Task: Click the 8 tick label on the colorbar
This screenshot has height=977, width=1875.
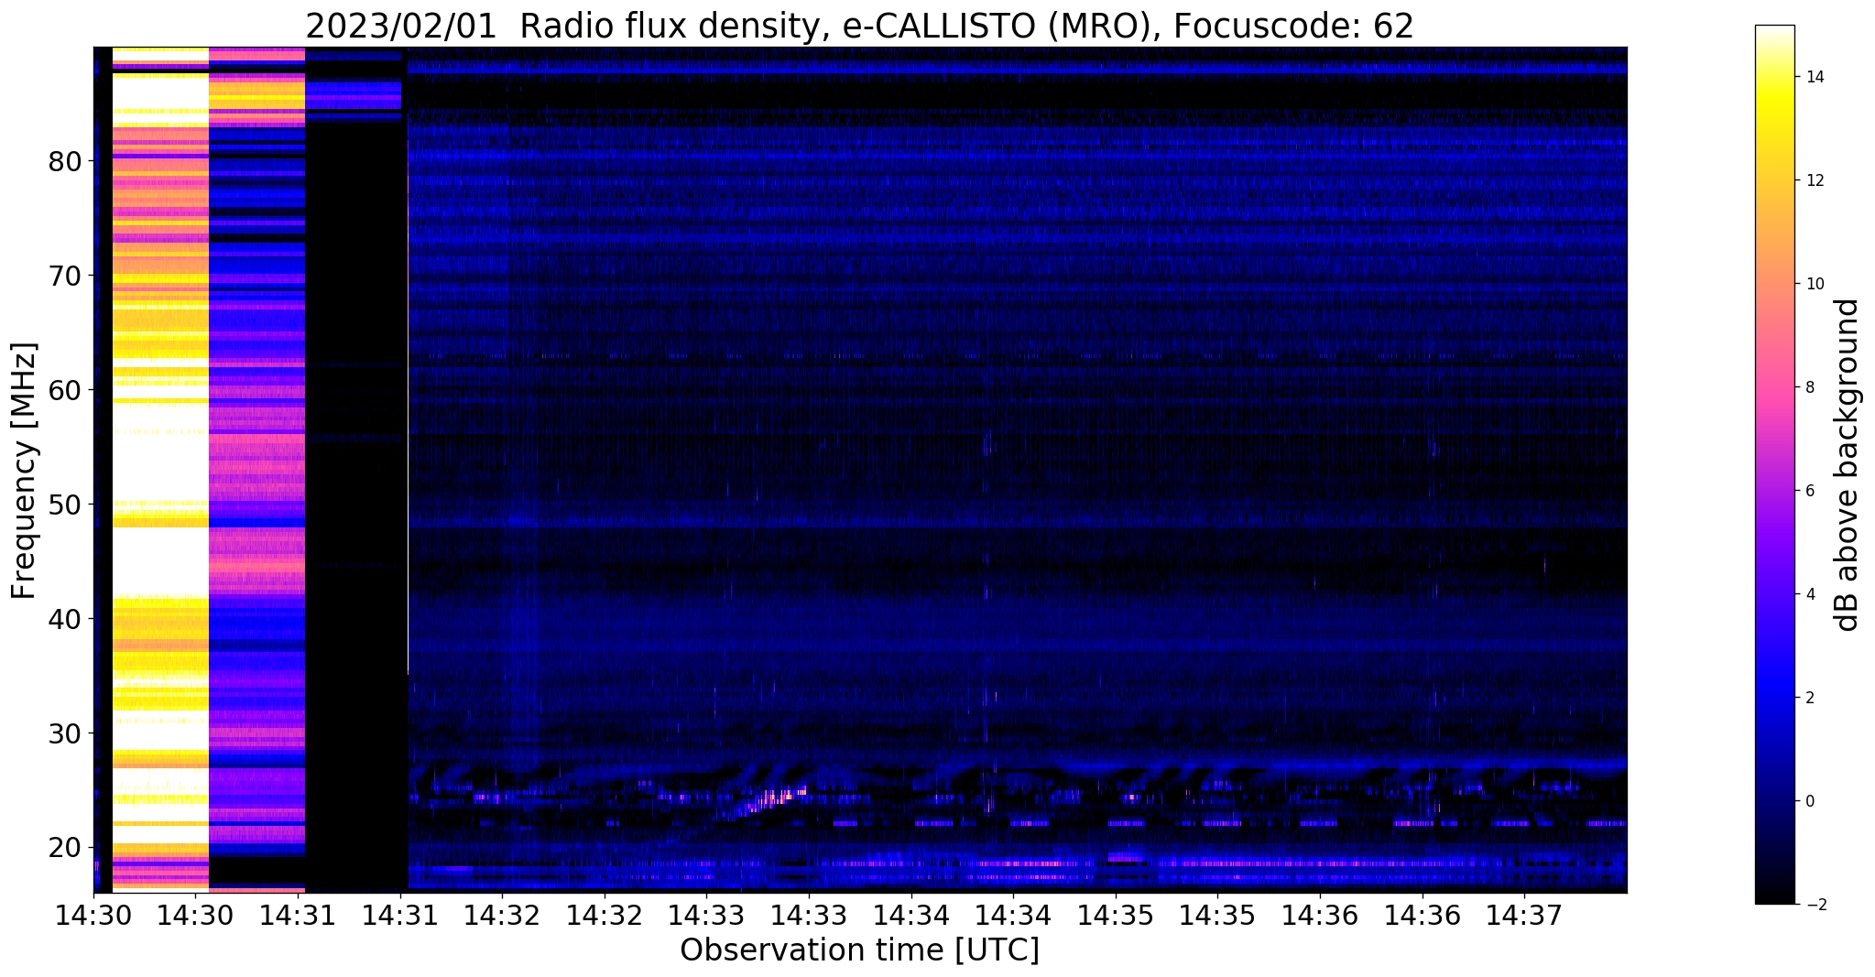Action: pos(1809,387)
